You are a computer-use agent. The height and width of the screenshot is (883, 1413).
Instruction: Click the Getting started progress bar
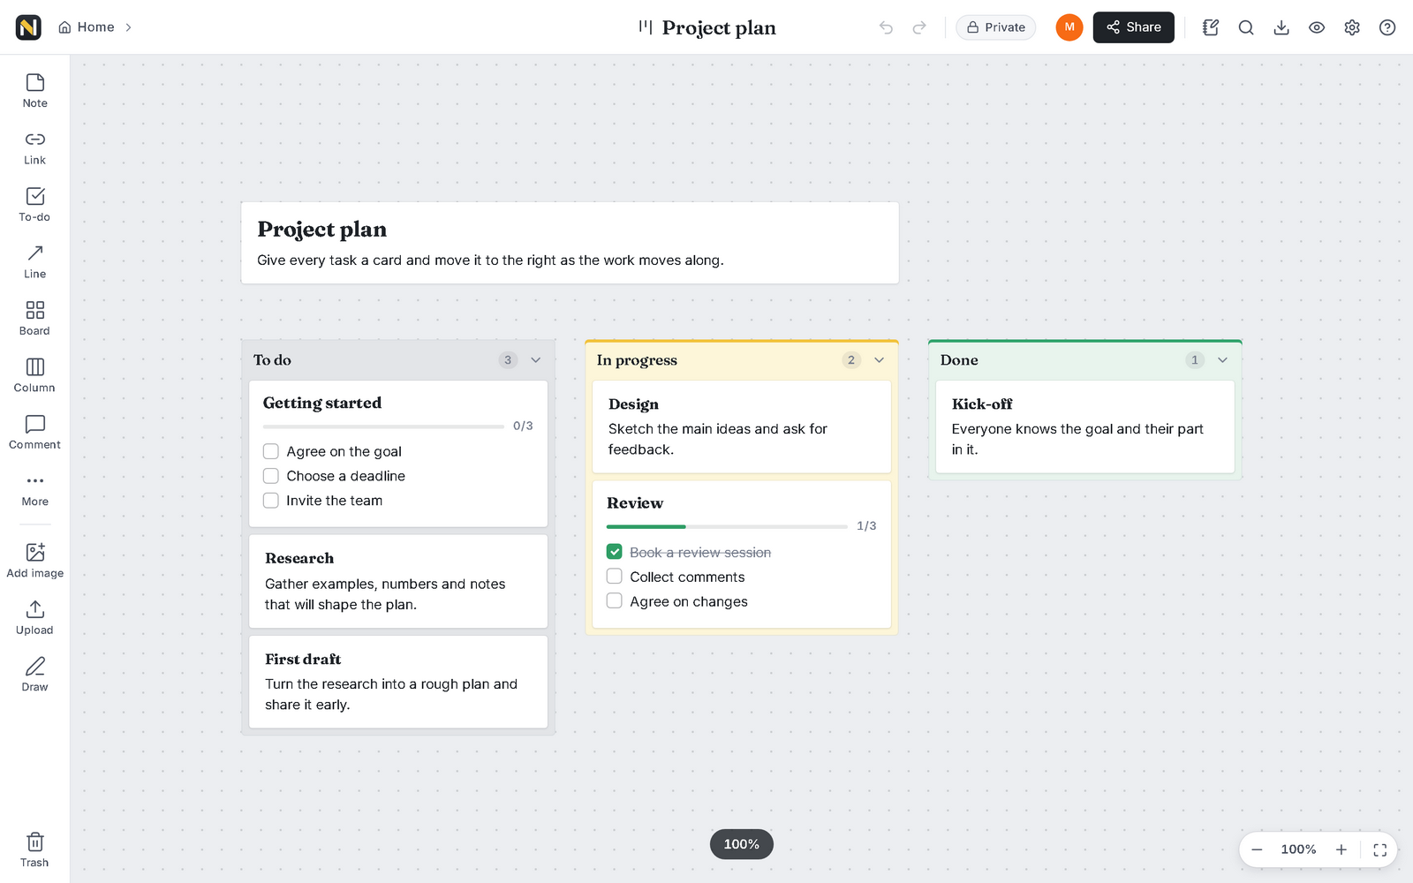tap(383, 426)
